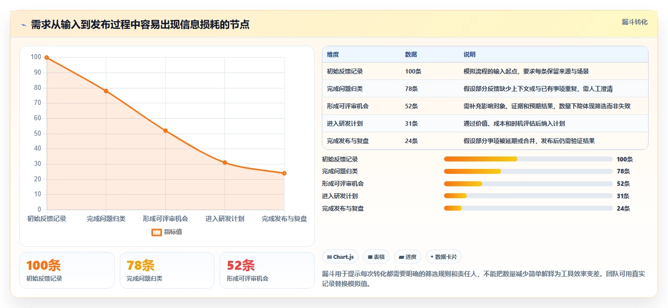Click the x-axis label 形成可评审机会

[165, 219]
